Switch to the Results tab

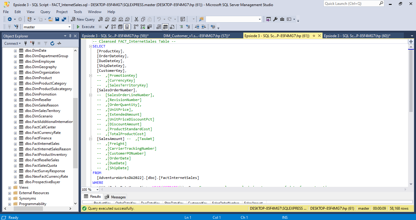92,197
